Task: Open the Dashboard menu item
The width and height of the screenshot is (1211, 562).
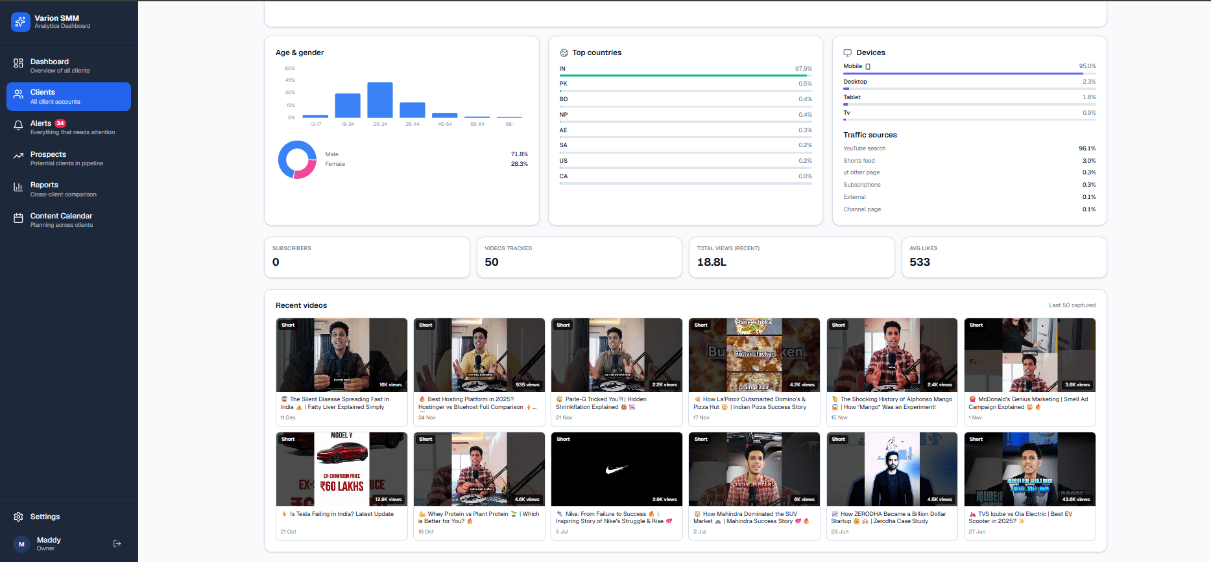Action: 69,65
